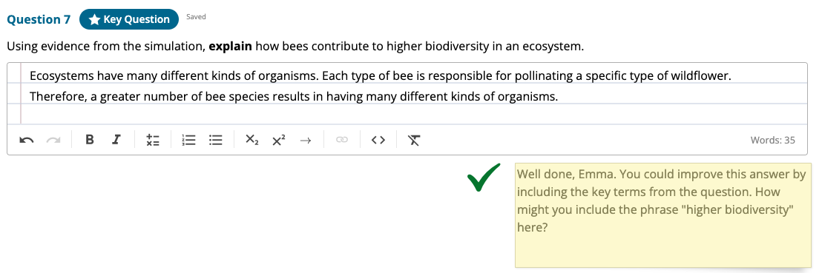Apply subscript formatting
Viewport: 822px width, 273px height.
(x=252, y=140)
